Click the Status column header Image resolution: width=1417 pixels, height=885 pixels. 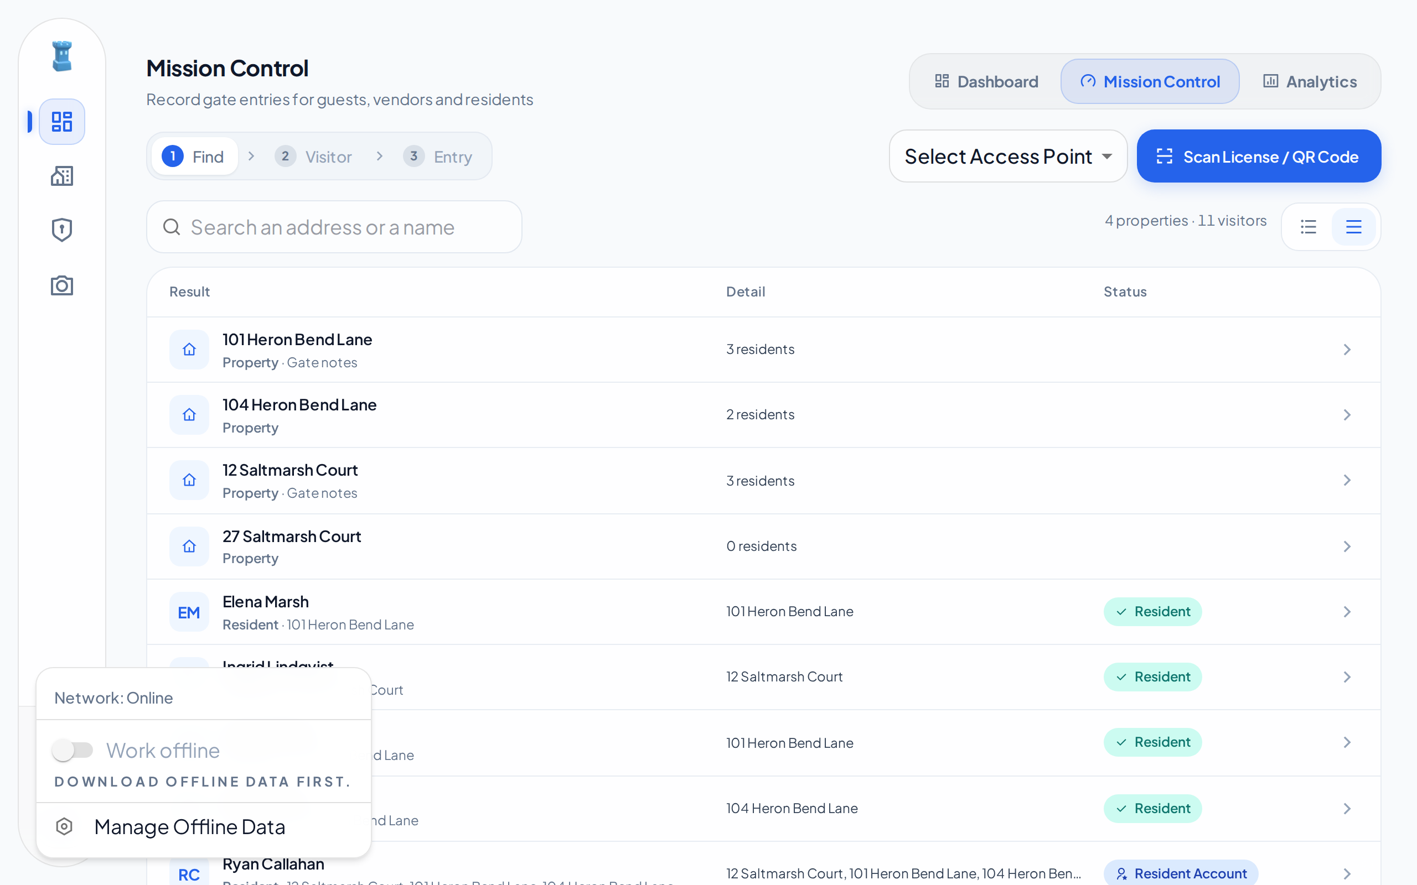tap(1125, 291)
